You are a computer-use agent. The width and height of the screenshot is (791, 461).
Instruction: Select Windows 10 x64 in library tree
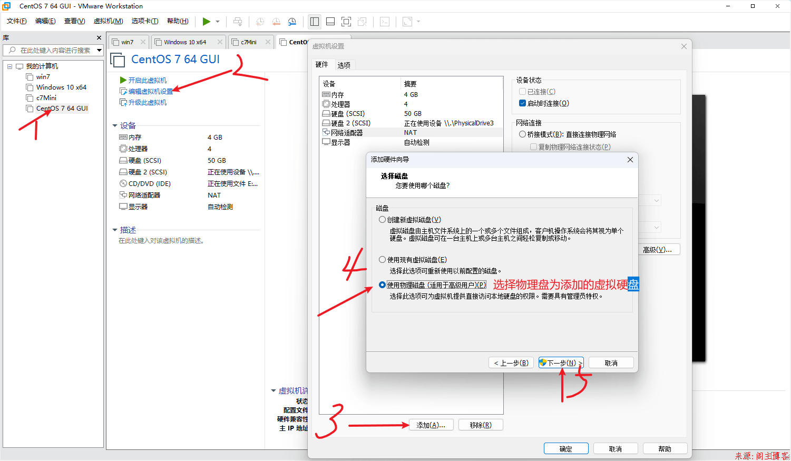(x=61, y=87)
